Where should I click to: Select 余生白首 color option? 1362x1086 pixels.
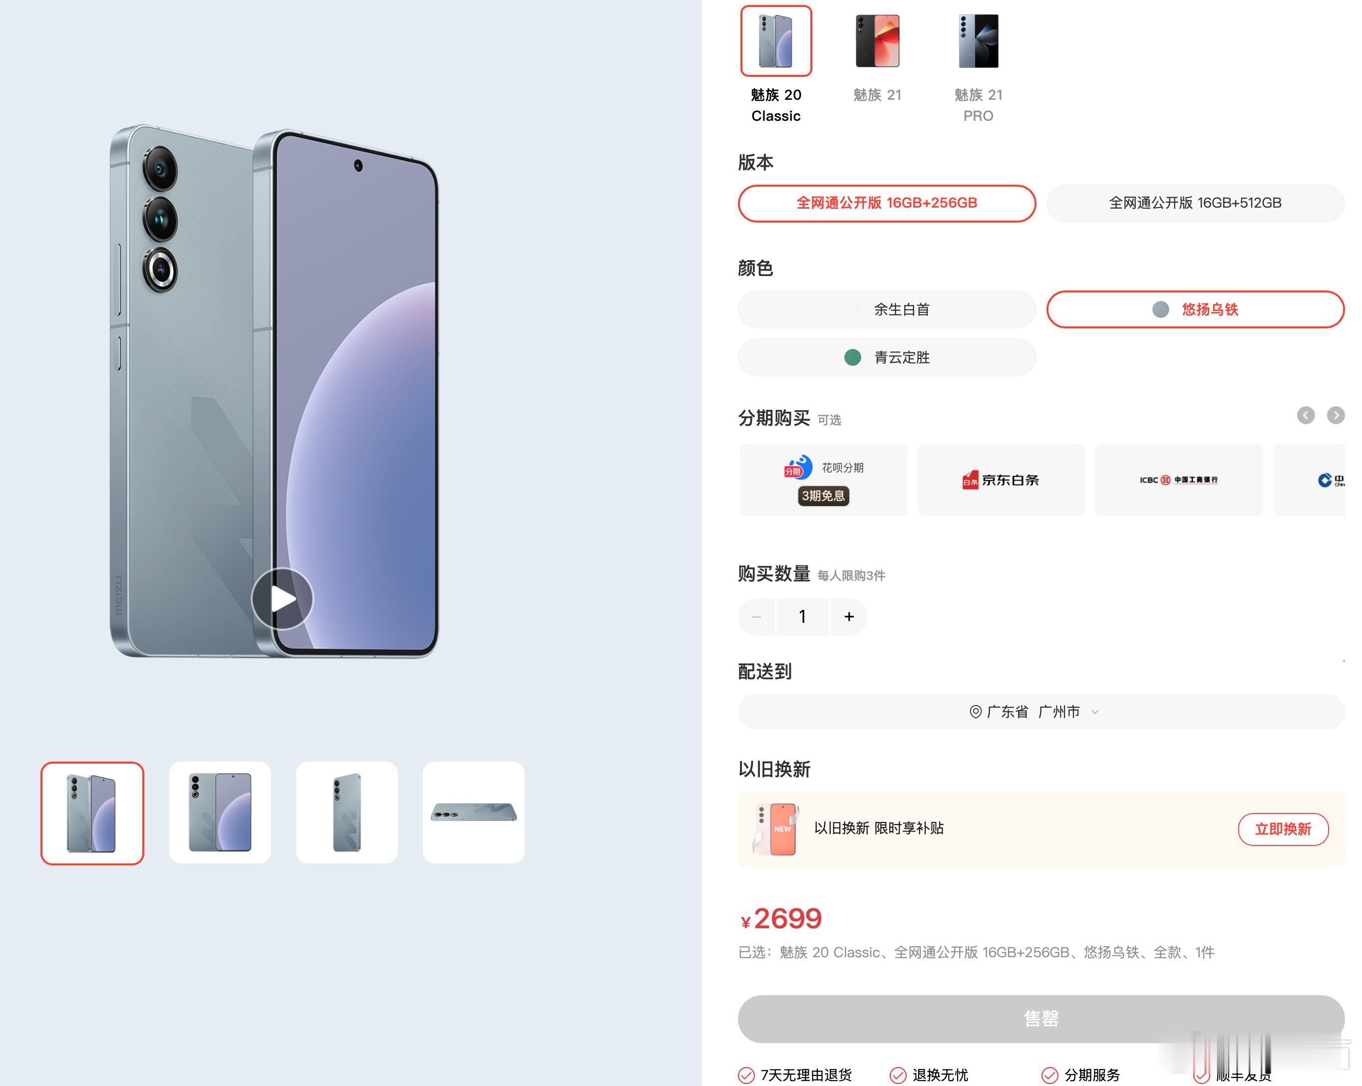pos(887,309)
